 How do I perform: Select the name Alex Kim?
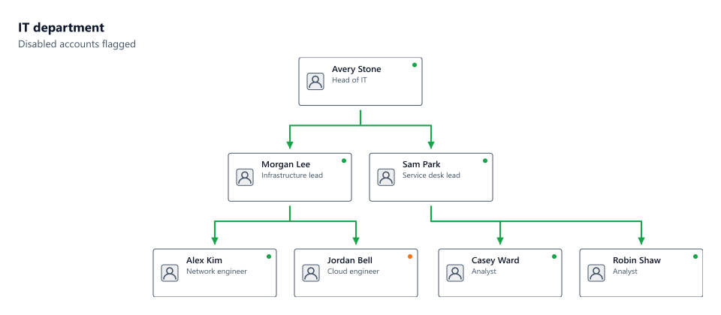click(204, 260)
